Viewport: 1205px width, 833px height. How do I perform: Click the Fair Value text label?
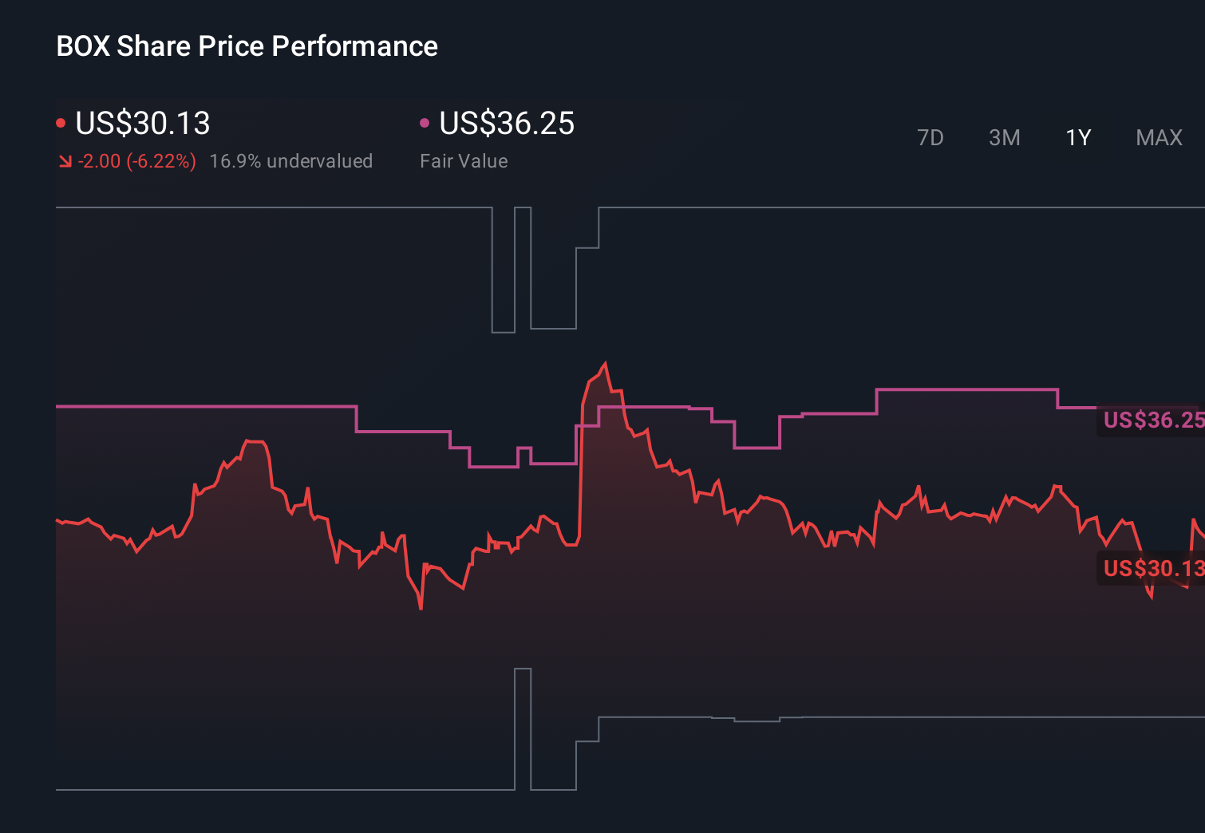click(464, 160)
